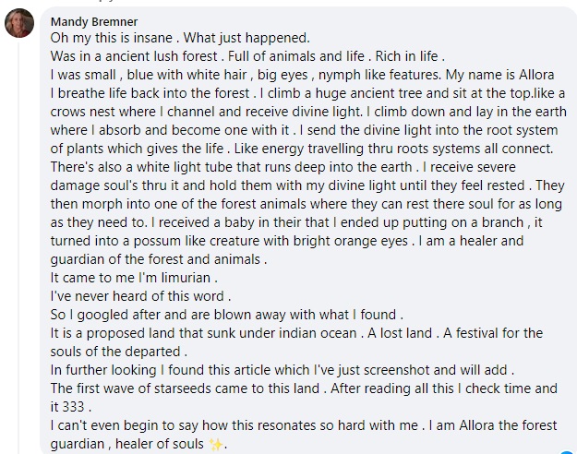Click Mandy Bremner's profile picture
The image size is (577, 454).
pyautogui.click(x=19, y=24)
